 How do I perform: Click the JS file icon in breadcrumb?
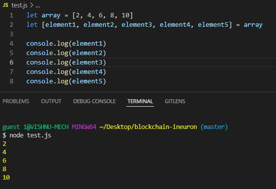[x=5, y=5]
